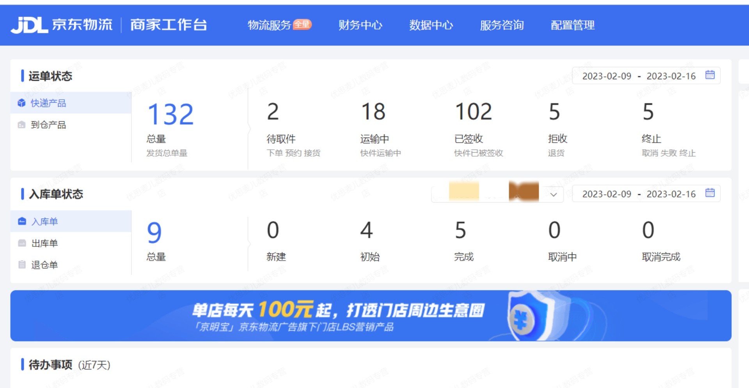Open the 财务中心 menu
Image resolution: width=749 pixels, height=388 pixels.
point(360,25)
